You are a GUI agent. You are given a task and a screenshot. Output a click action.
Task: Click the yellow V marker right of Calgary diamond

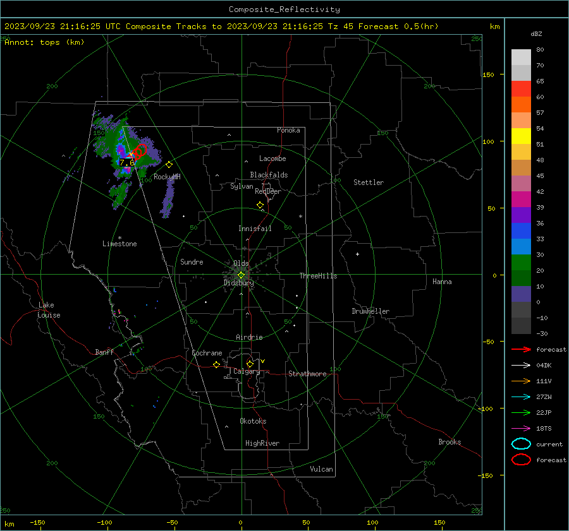coord(263,361)
